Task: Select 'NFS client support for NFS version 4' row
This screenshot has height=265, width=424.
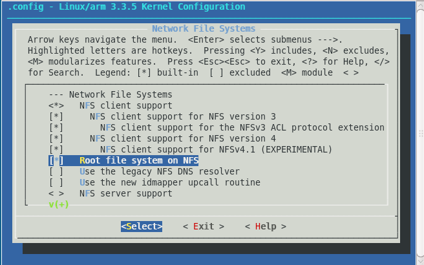Action: [x=183, y=138]
